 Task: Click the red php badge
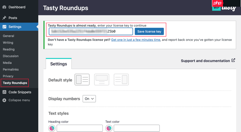pos(217,3)
